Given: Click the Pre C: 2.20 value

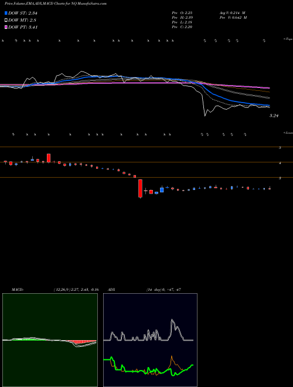Looking at the screenshot, I should point(182,27).
